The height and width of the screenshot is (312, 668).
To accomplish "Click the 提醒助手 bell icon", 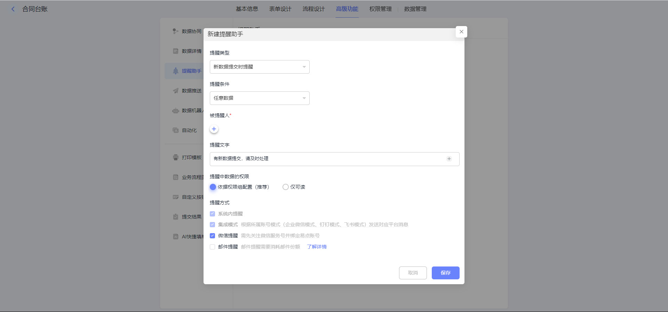I will [176, 71].
